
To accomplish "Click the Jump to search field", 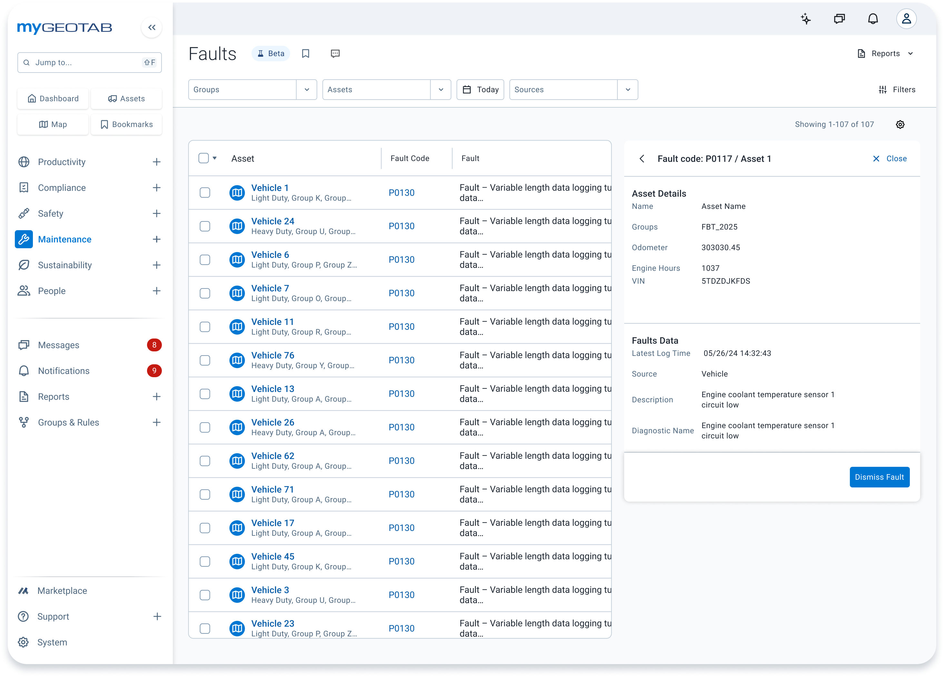I will pyautogui.click(x=90, y=63).
